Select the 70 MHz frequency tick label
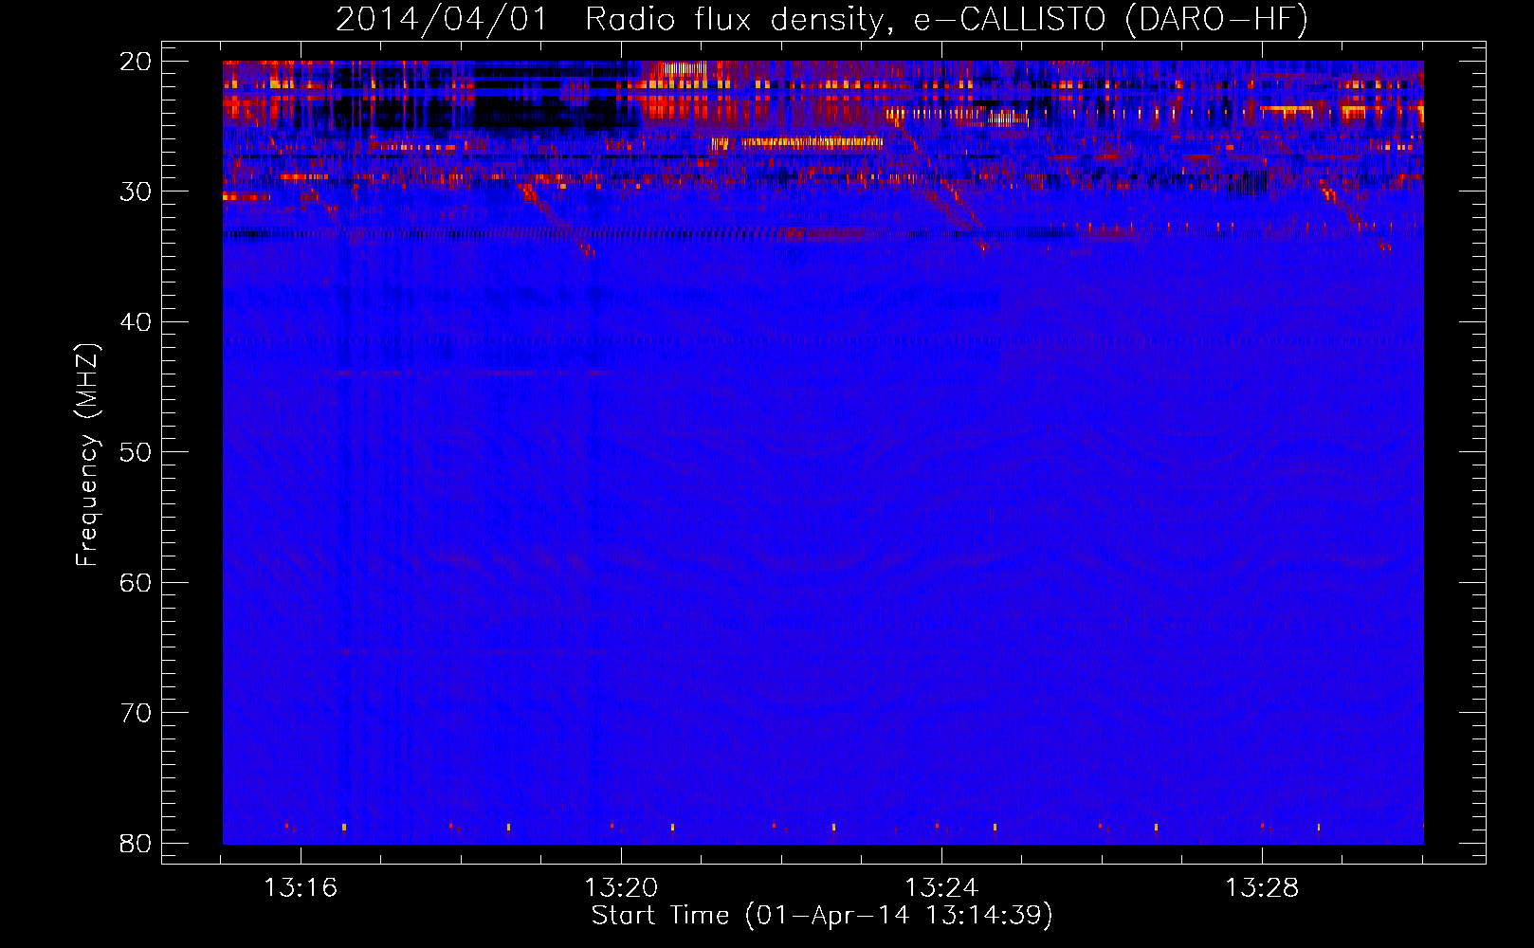The image size is (1534, 948). click(137, 713)
